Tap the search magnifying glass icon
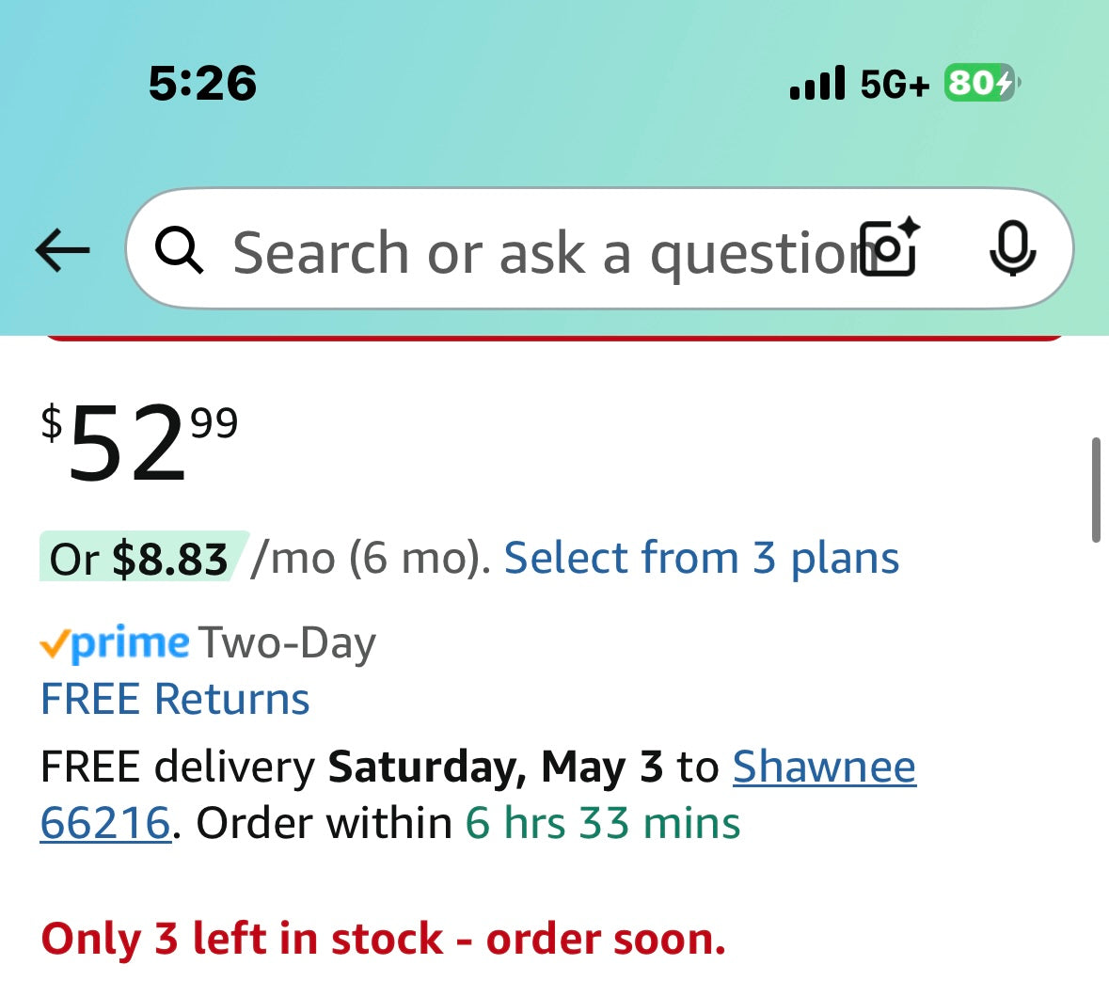Viewport: 1109px width, 981px height. click(179, 251)
